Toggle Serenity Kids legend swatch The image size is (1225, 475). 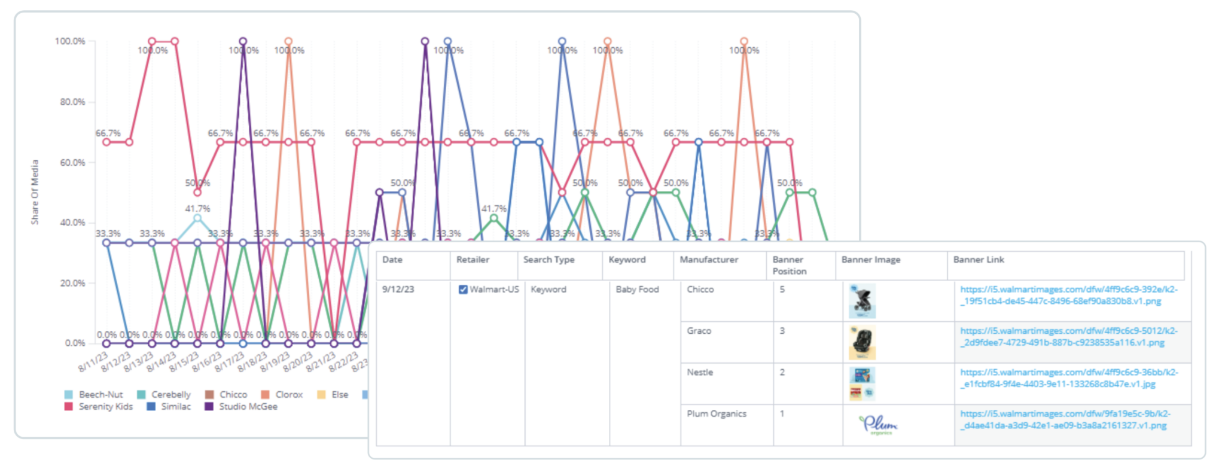tap(69, 407)
